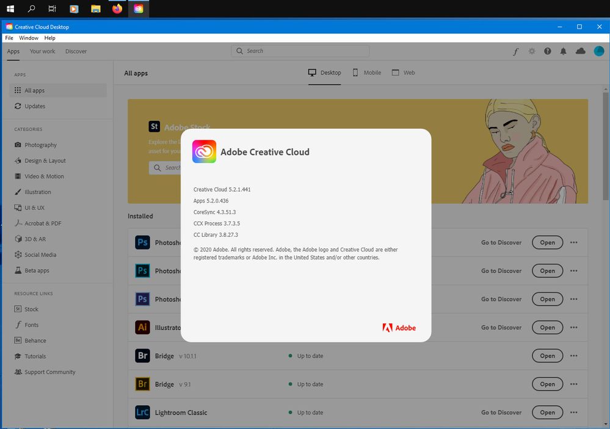Expand Updates in the Apps sidebar
The width and height of the screenshot is (610, 429).
point(34,106)
